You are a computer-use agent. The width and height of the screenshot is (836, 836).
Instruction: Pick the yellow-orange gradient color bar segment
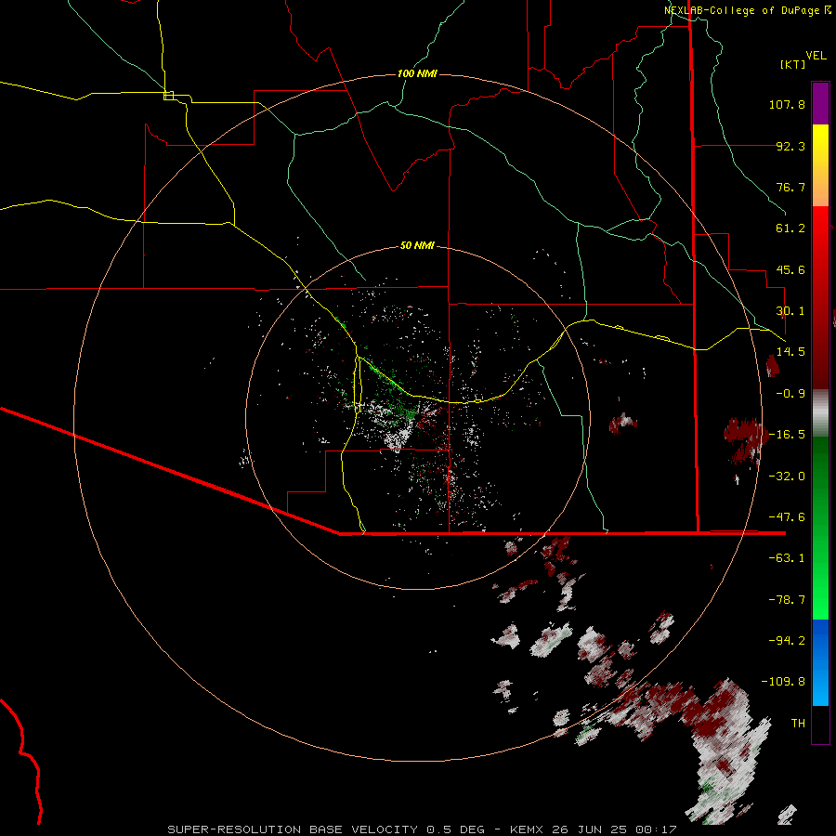tap(820, 165)
